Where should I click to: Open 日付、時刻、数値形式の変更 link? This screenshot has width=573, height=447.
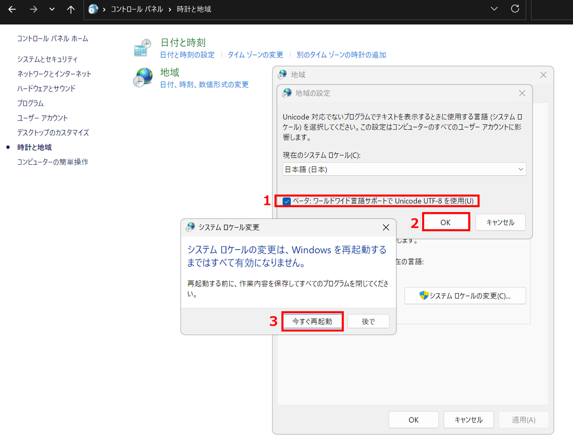204,85
